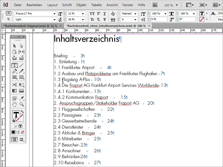Select the Selection tool arrow

(14, 46)
